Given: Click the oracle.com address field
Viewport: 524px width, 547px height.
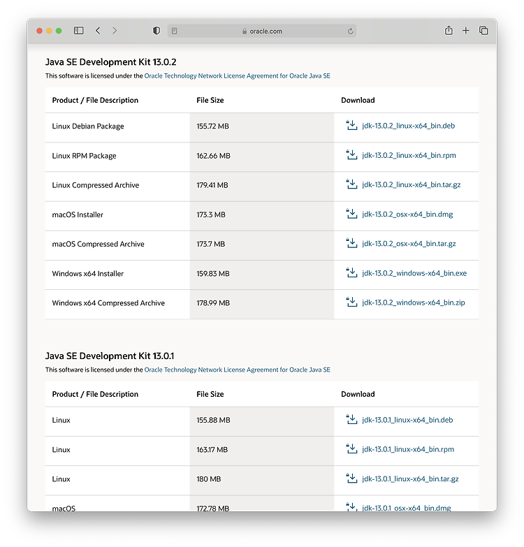Looking at the screenshot, I should point(262,31).
